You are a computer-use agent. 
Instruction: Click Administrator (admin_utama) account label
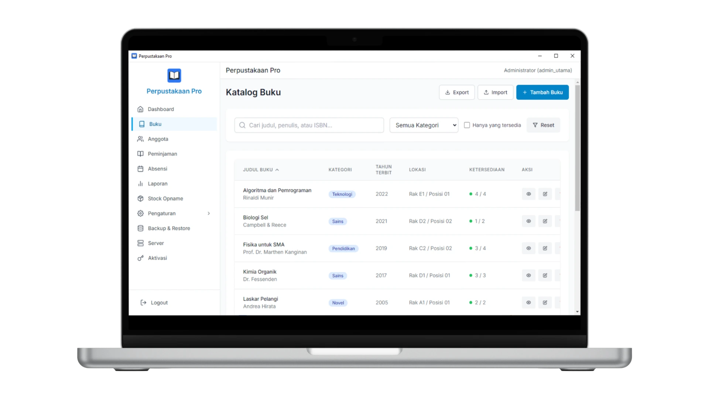(x=538, y=70)
